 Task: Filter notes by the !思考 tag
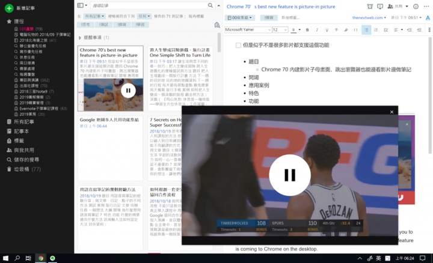click(85, 25)
